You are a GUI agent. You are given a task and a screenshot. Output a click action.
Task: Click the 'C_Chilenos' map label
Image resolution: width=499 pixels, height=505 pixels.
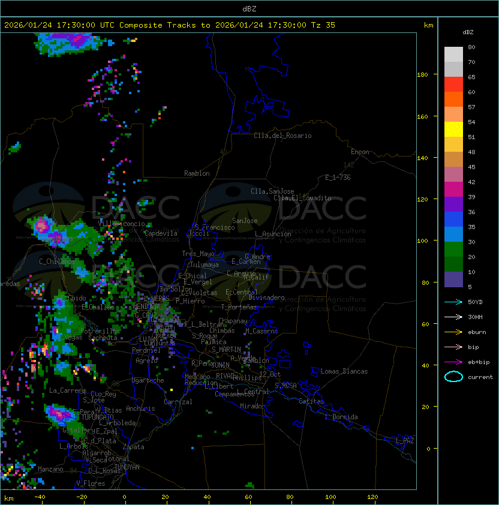[57, 261]
